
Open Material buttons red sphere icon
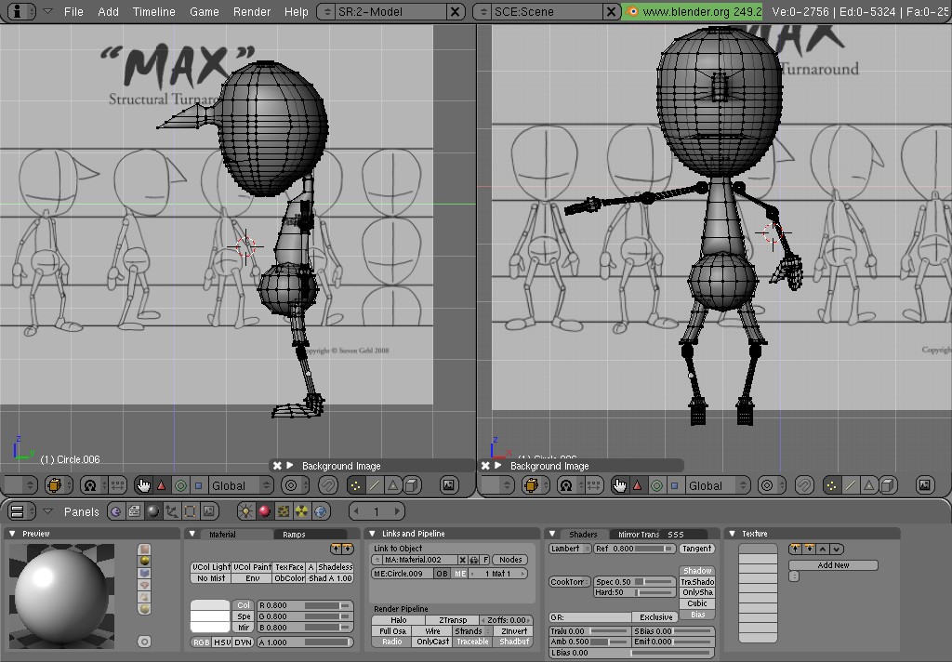click(x=265, y=512)
